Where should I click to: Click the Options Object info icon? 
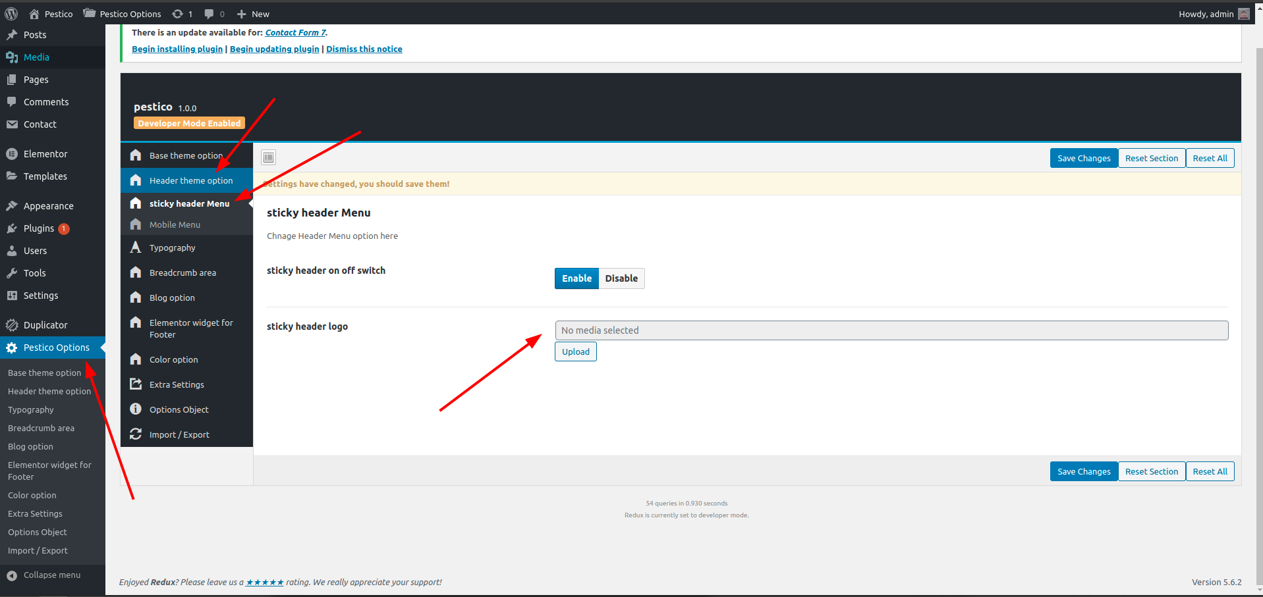(x=136, y=409)
